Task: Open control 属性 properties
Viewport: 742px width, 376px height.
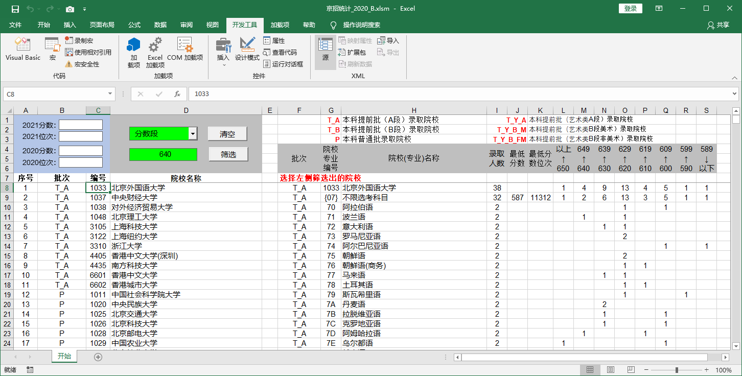Action: (x=274, y=40)
